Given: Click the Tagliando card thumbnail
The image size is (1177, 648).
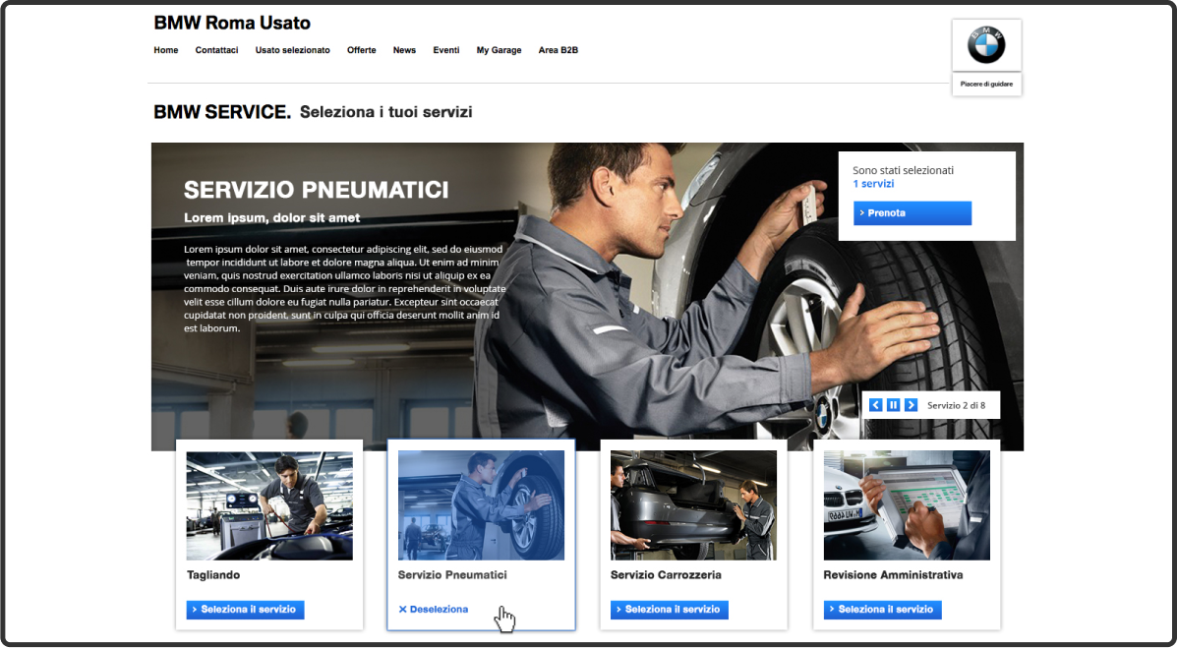Looking at the screenshot, I should (269, 505).
